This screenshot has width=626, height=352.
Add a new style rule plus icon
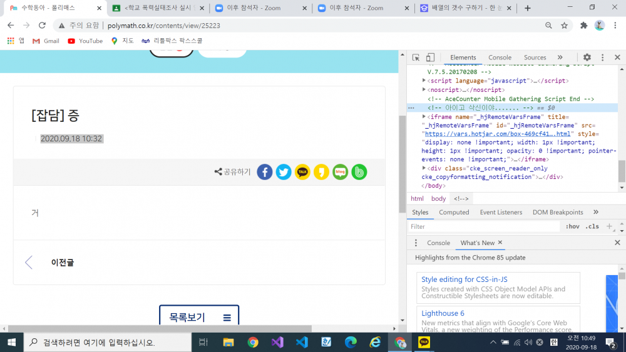pos(609,226)
